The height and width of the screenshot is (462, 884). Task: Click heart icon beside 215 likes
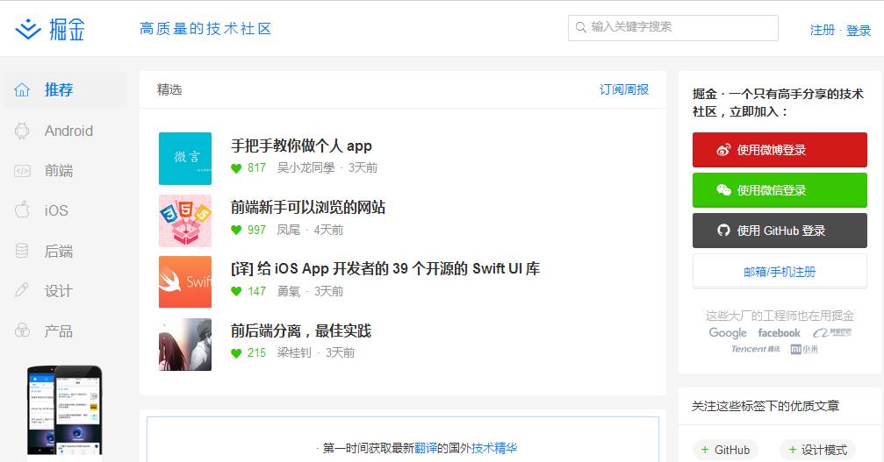[236, 353]
